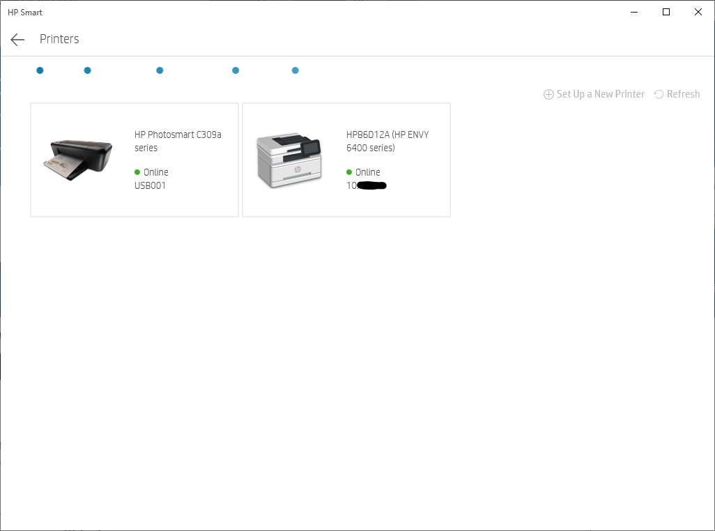Minimize the HP Smart window

pyautogui.click(x=634, y=13)
